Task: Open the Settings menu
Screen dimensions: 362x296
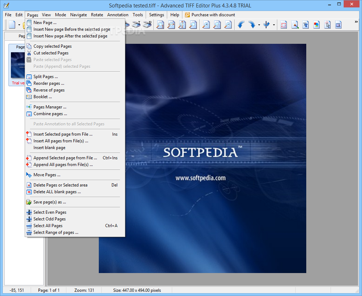Action: (x=157, y=15)
